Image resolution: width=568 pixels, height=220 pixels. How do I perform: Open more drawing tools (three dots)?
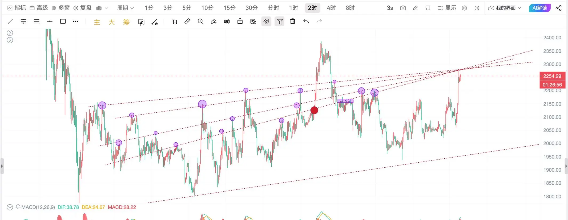pos(76,22)
